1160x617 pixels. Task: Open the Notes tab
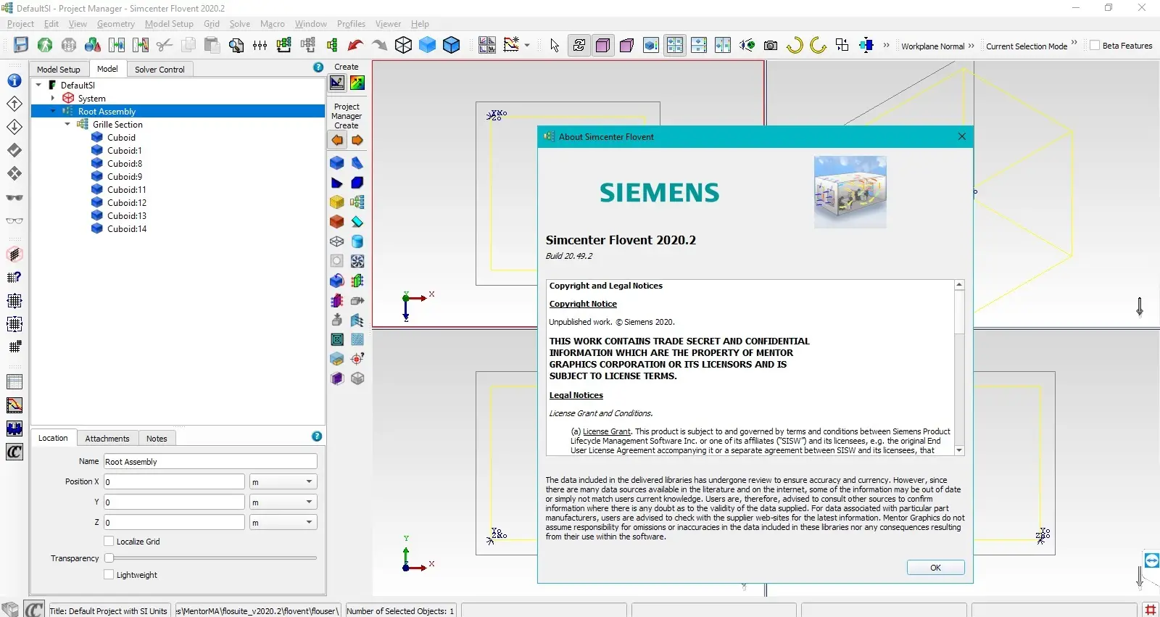[157, 438]
